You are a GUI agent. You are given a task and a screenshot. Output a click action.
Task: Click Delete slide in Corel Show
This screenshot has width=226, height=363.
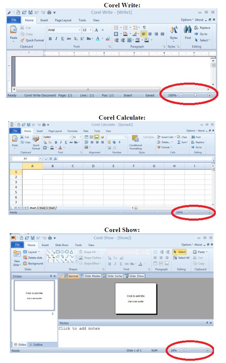coord(33,258)
